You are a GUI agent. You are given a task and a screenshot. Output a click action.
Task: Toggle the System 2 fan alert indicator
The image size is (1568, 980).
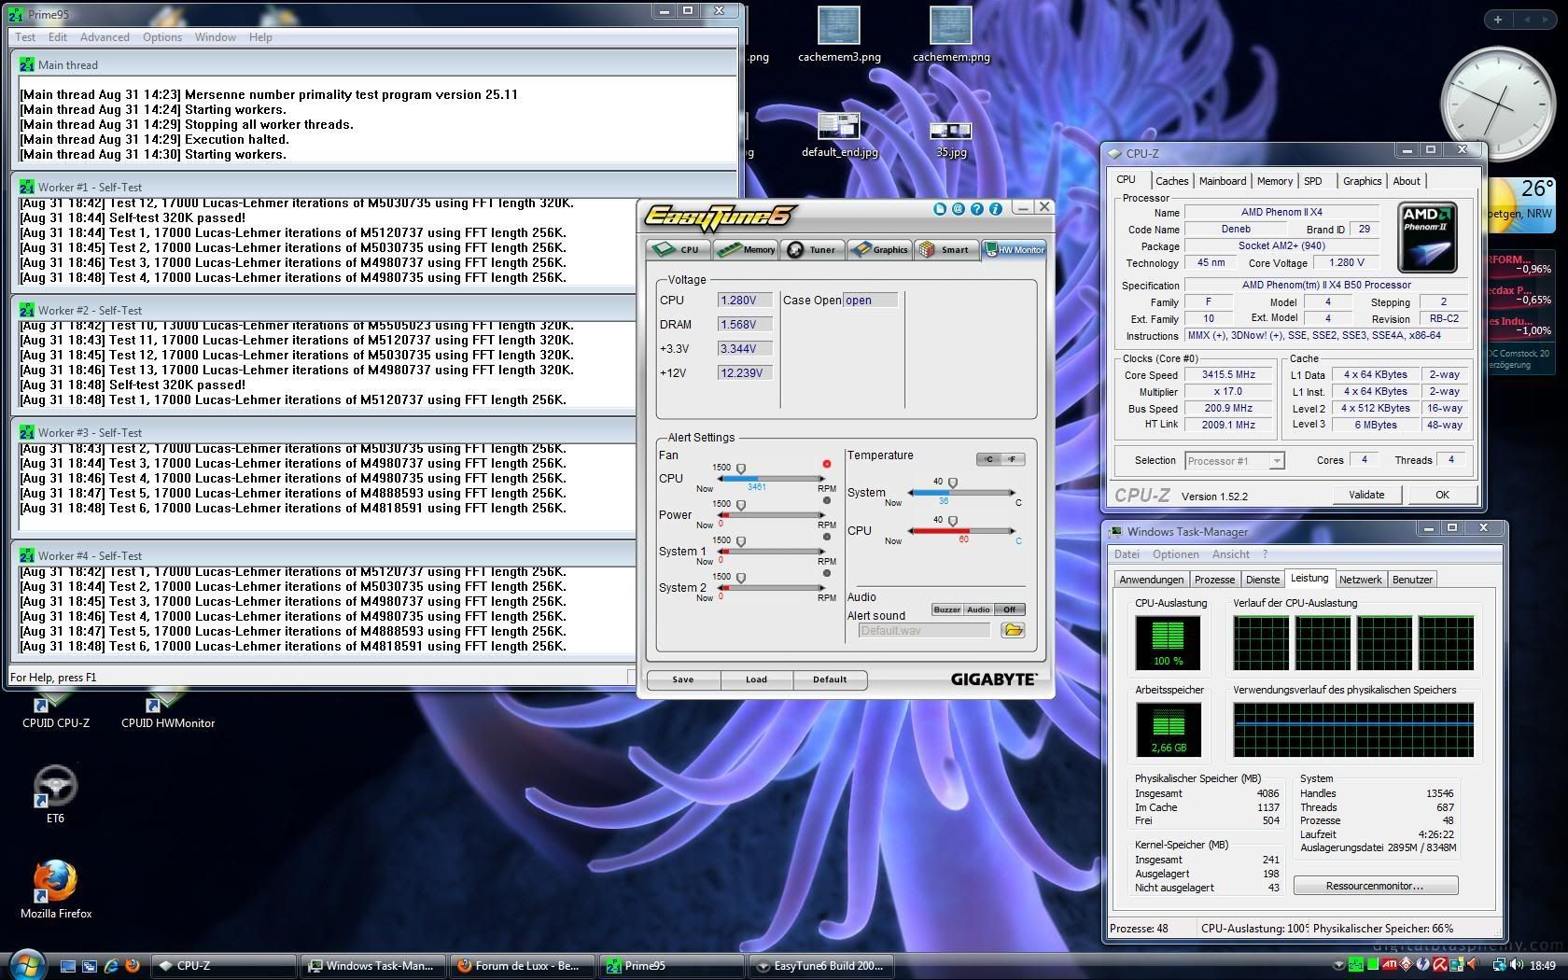point(827,574)
